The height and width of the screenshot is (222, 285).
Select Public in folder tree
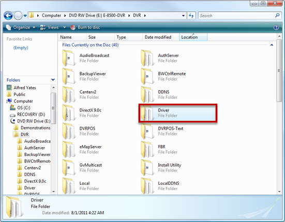click(x=16, y=94)
